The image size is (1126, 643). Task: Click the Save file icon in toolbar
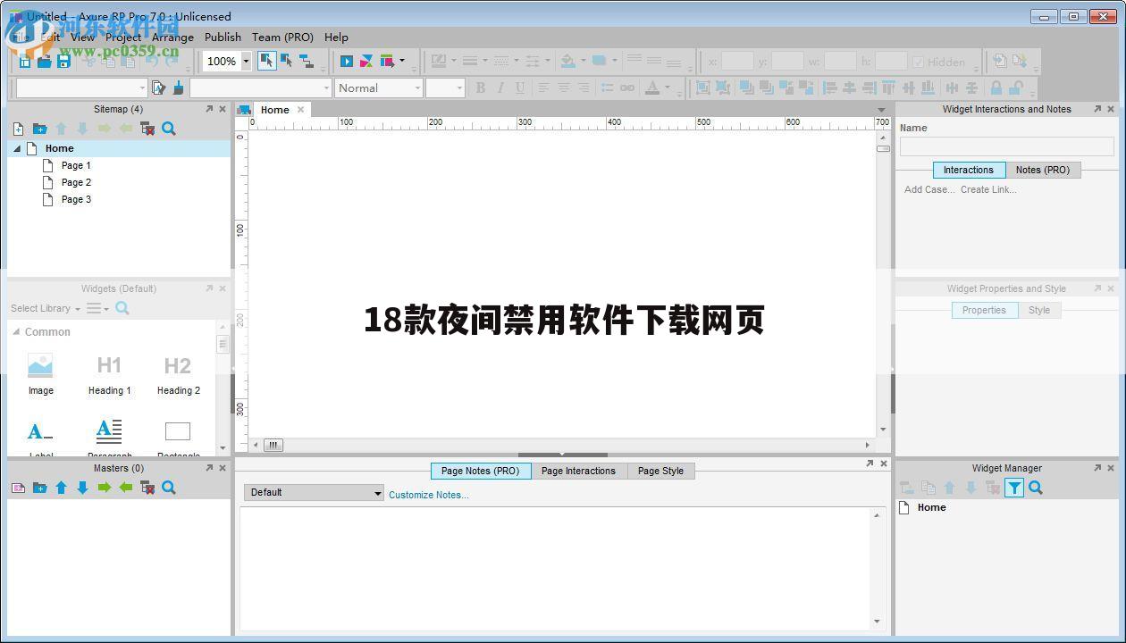tap(63, 61)
